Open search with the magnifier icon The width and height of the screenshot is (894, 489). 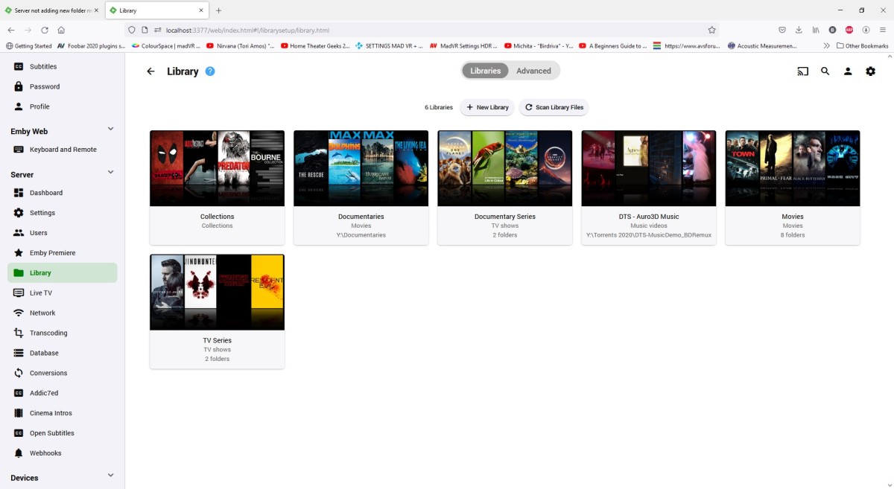[825, 71]
